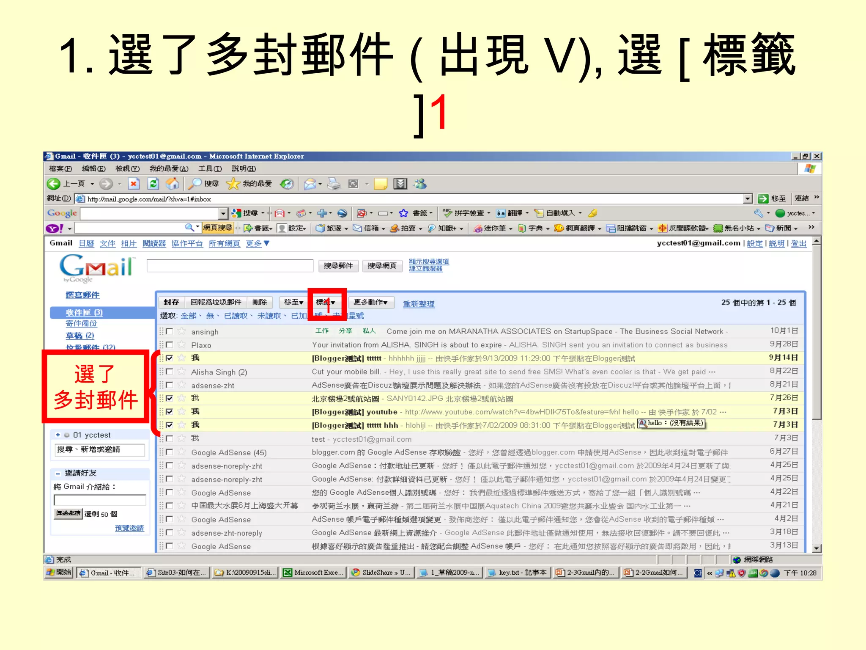Image resolution: width=866 pixels, height=650 pixels.
Task: Switch to key.txt 記事本 in the taskbar
Action: click(518, 573)
